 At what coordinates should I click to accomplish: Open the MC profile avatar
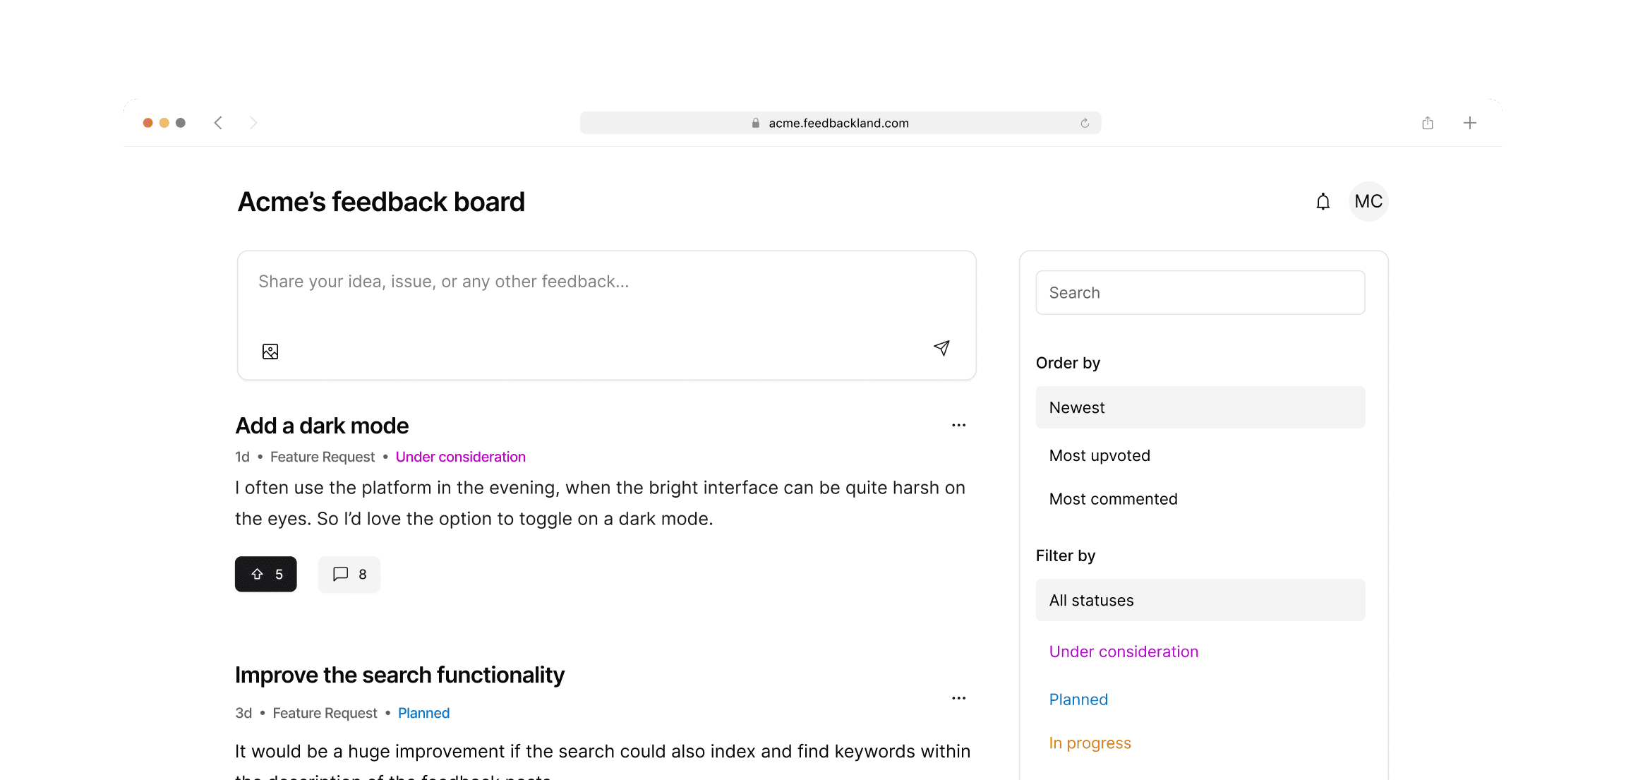[x=1368, y=202]
